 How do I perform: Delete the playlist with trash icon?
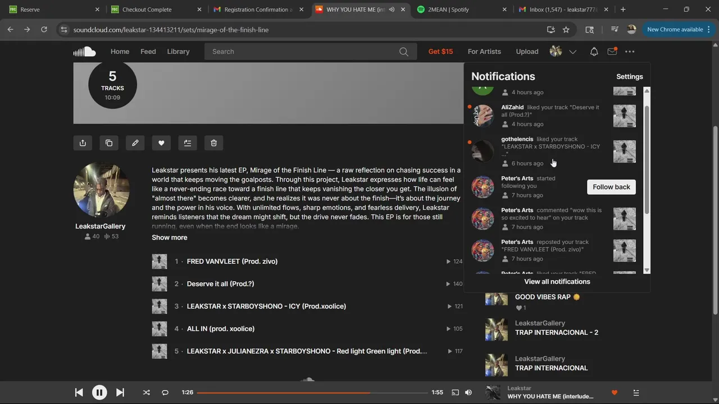pyautogui.click(x=214, y=143)
